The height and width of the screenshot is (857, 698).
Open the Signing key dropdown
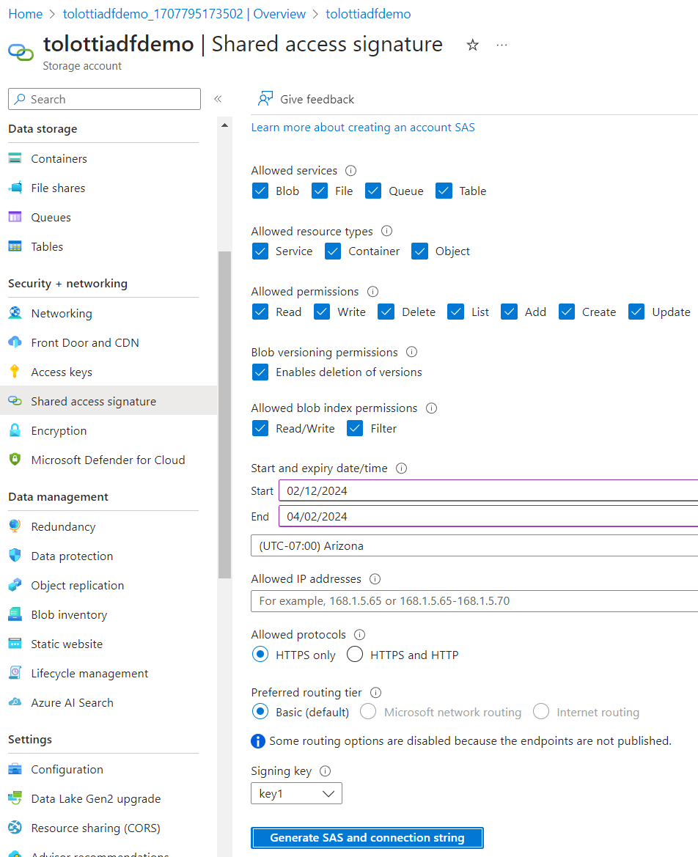296,793
